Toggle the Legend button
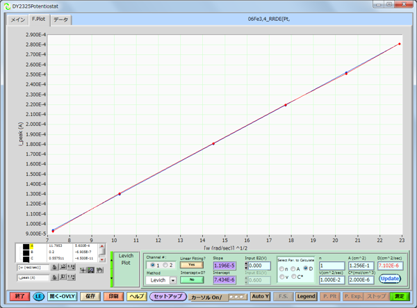This screenshot has height=308, width=417. (x=306, y=296)
